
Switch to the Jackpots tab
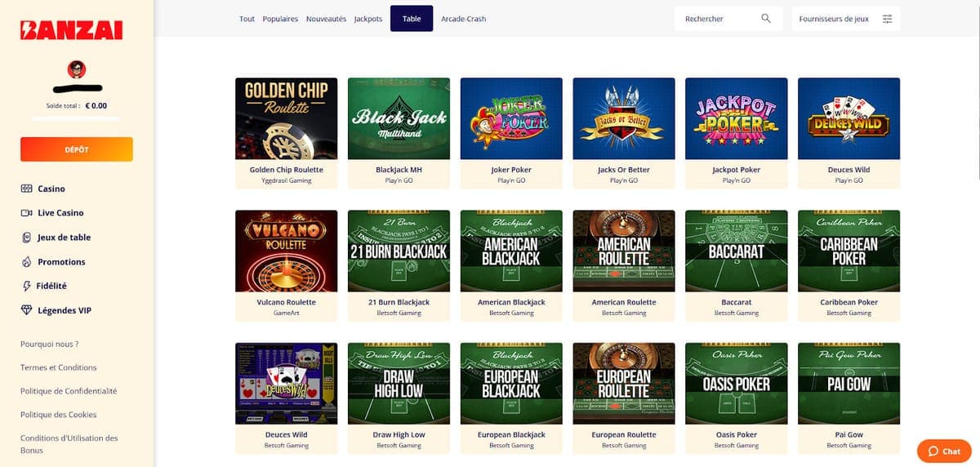[368, 19]
